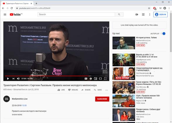This screenshot has height=123, width=172.
Task: Bookmark this page with the star icon
Action: click(149, 8)
